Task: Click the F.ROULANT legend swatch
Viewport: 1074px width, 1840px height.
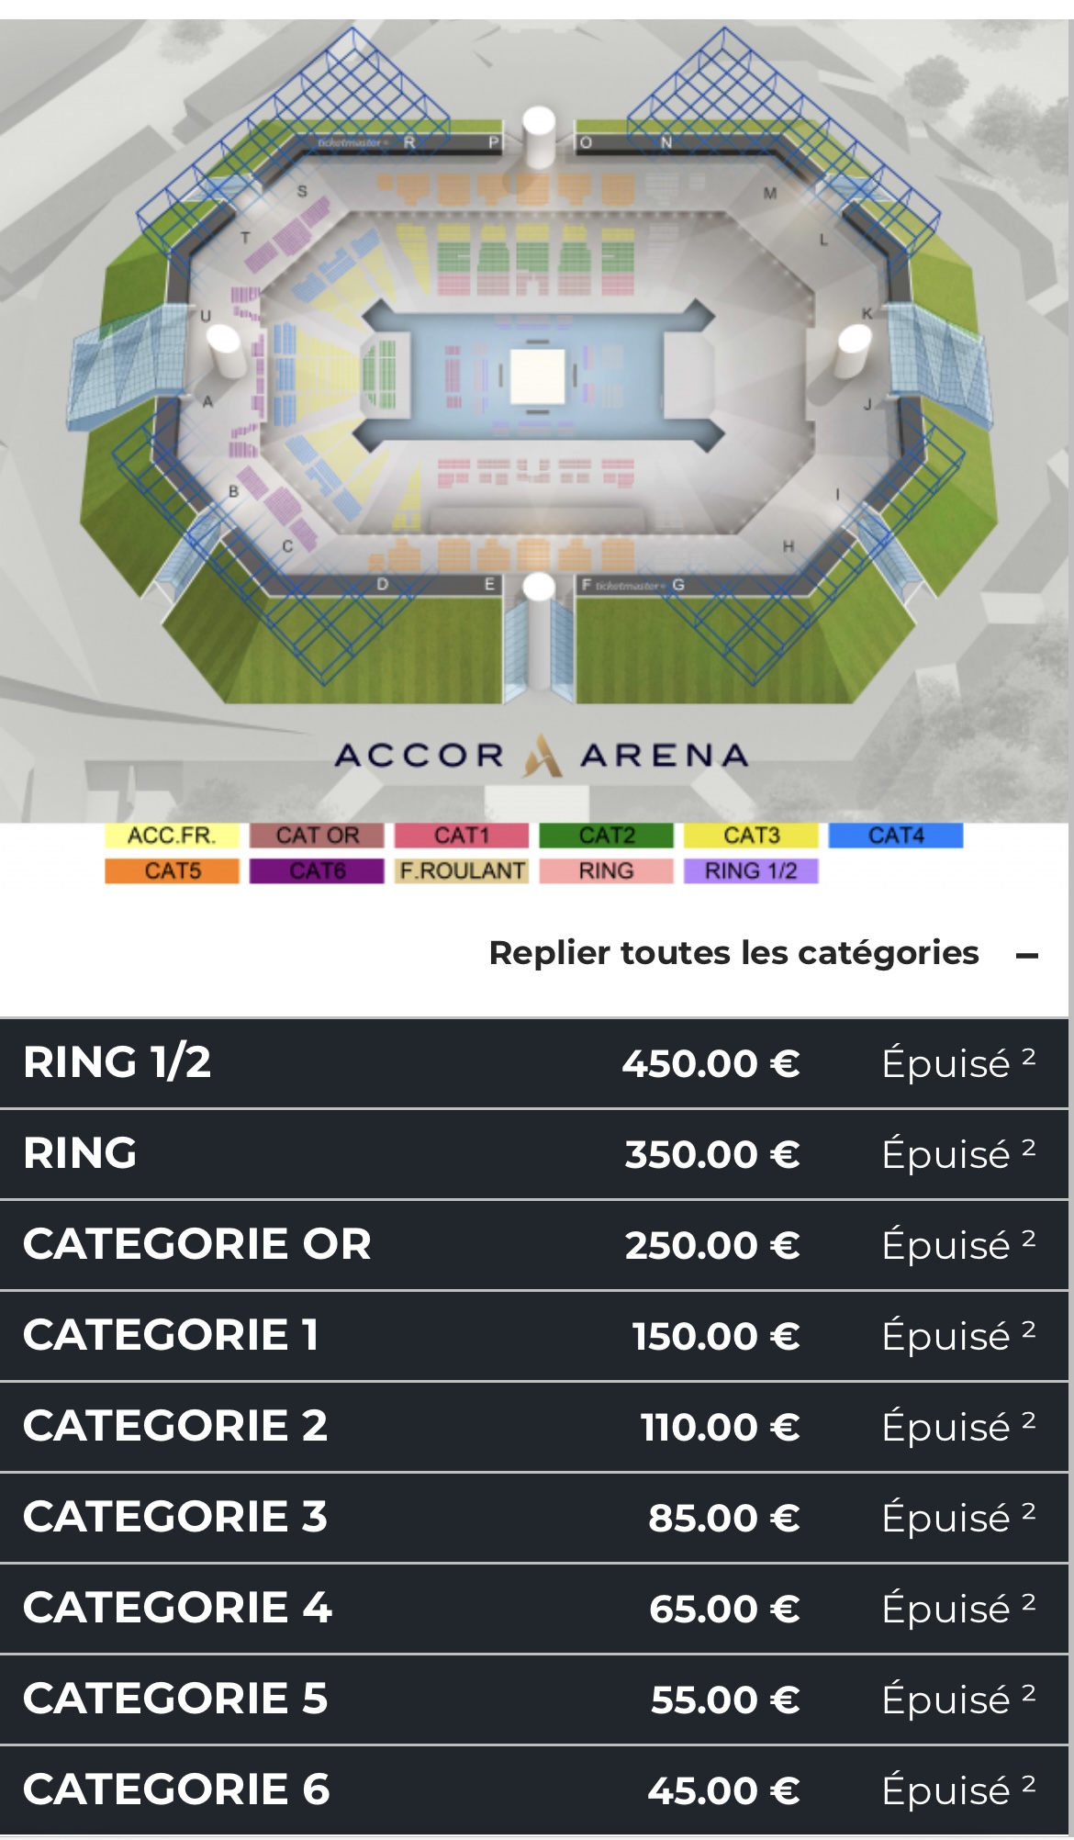Action: point(462,870)
